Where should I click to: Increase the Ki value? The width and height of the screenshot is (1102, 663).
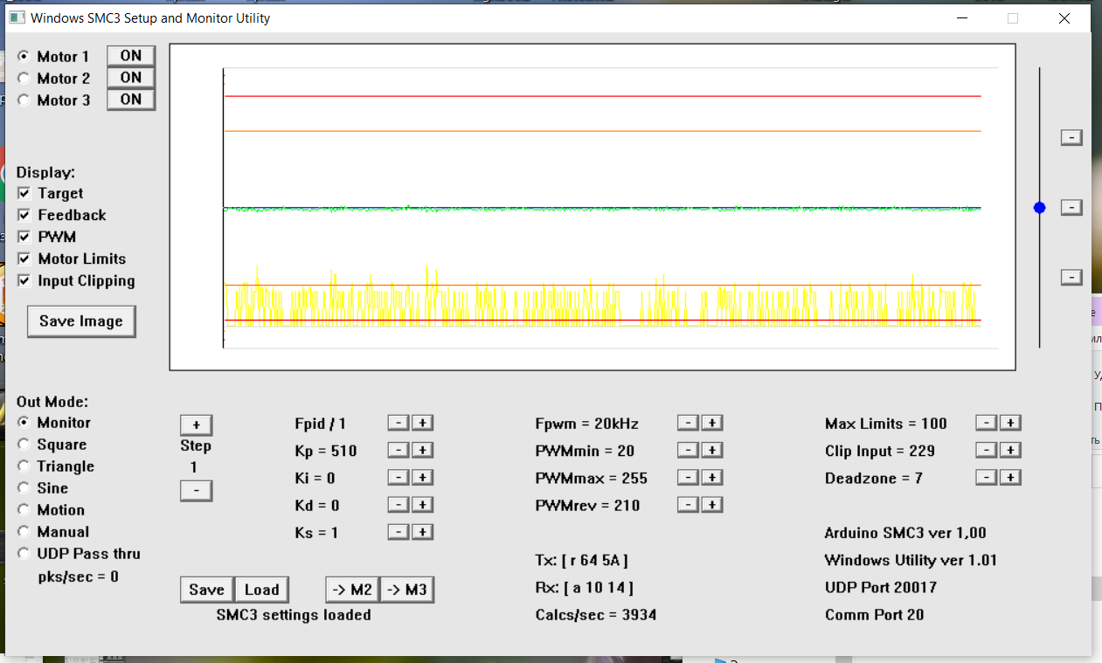(423, 477)
